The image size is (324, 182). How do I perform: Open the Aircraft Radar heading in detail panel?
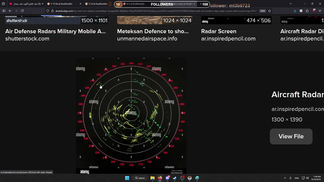298,95
